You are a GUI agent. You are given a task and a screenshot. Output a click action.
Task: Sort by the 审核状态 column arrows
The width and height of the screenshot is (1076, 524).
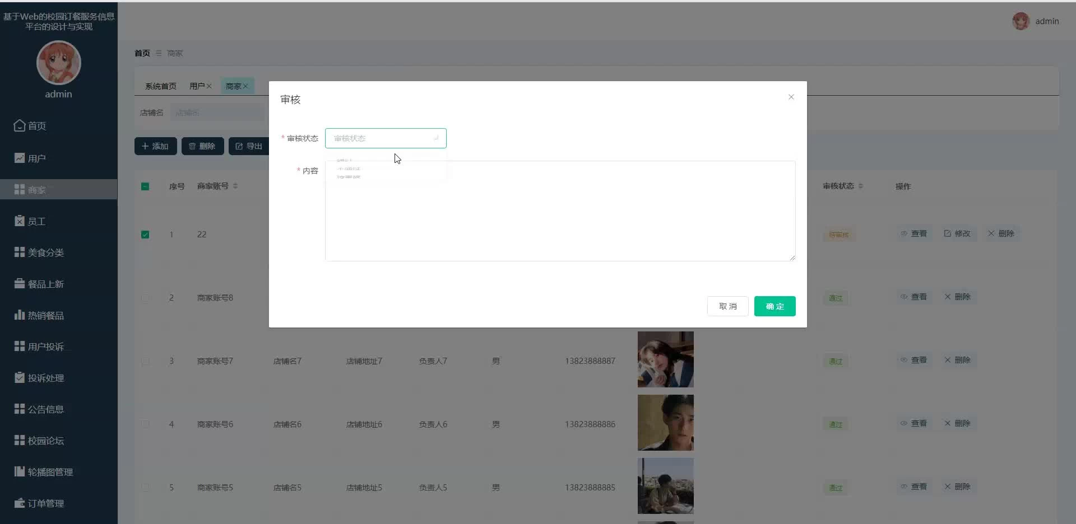(x=861, y=186)
